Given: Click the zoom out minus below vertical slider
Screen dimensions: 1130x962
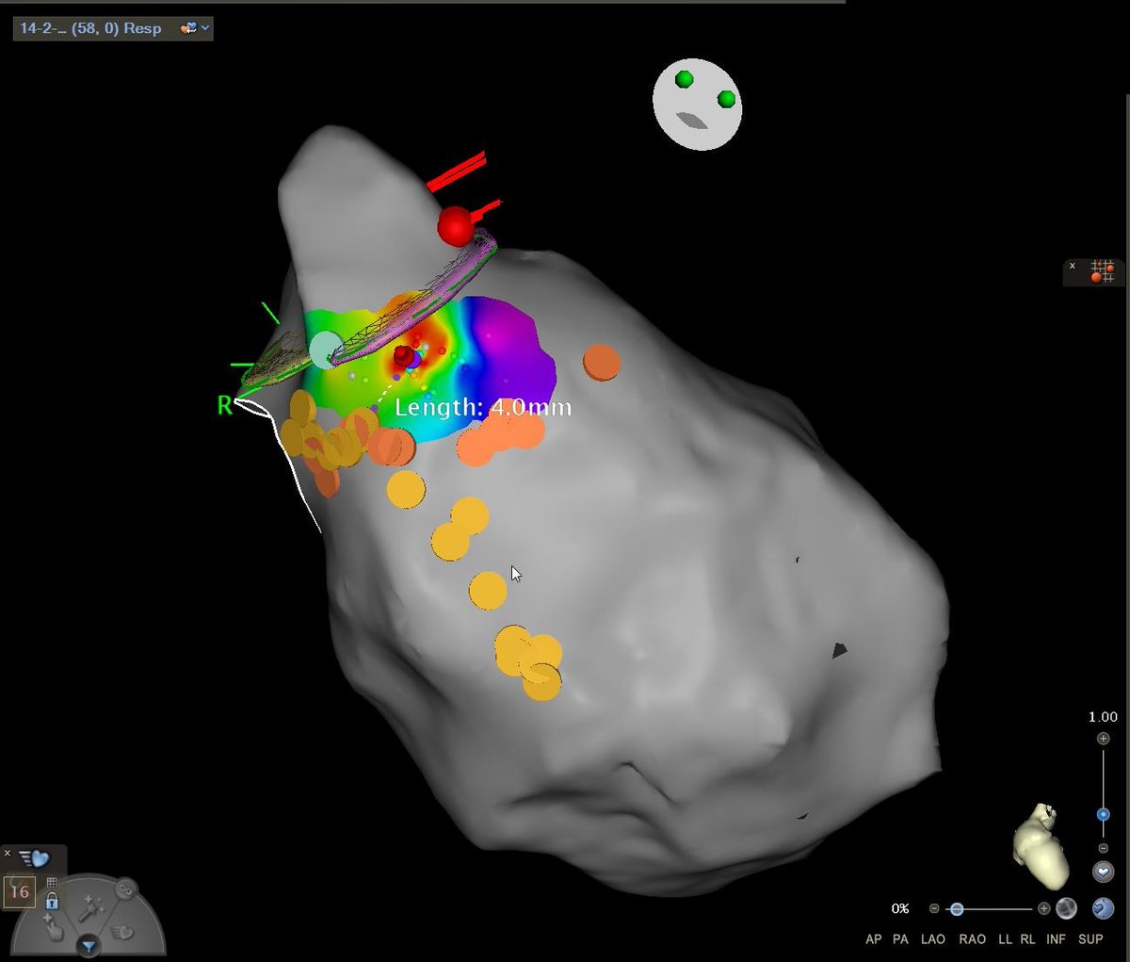Looking at the screenshot, I should click(1103, 848).
